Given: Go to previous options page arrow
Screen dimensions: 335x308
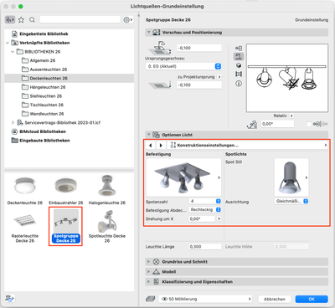Looking at the screenshot, I should (151, 145).
